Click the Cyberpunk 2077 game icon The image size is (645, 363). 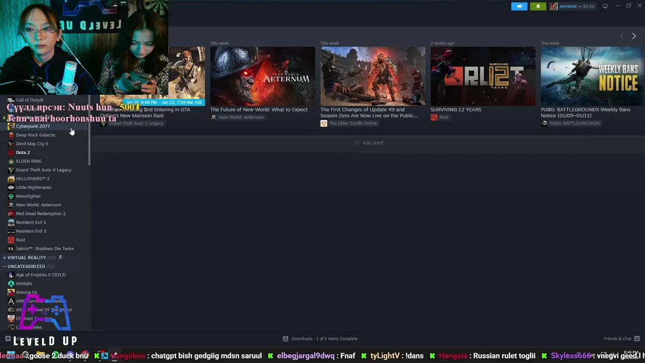[x=11, y=126]
